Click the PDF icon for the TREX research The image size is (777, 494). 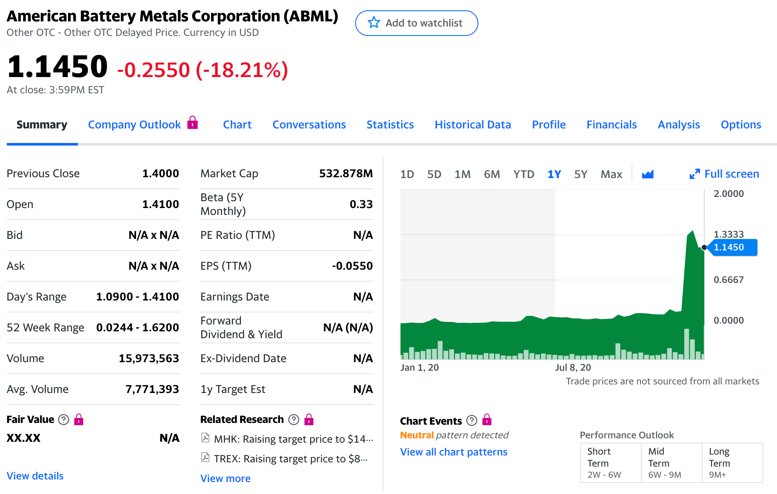point(205,458)
